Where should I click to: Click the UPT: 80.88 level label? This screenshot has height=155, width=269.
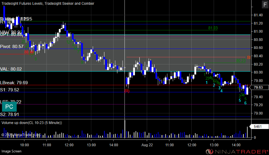tap(11, 34)
